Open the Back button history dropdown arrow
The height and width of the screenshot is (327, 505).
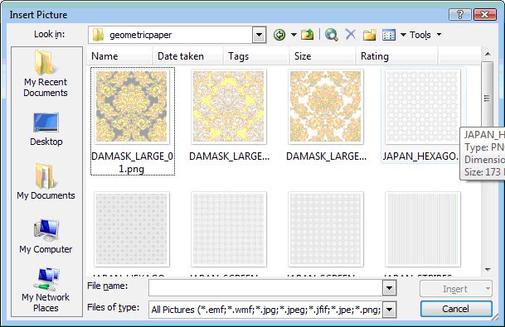(294, 35)
